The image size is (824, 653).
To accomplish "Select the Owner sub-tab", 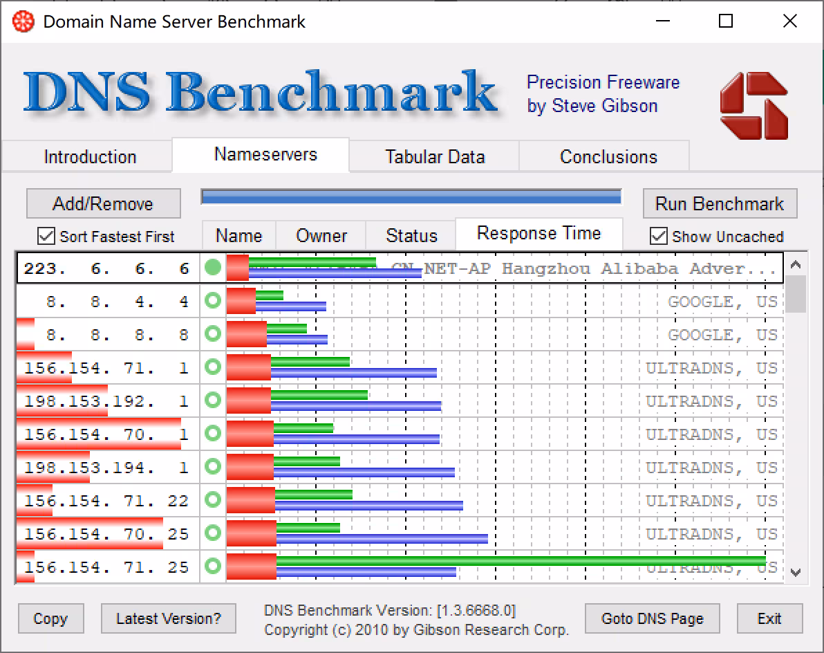I will click(x=321, y=236).
